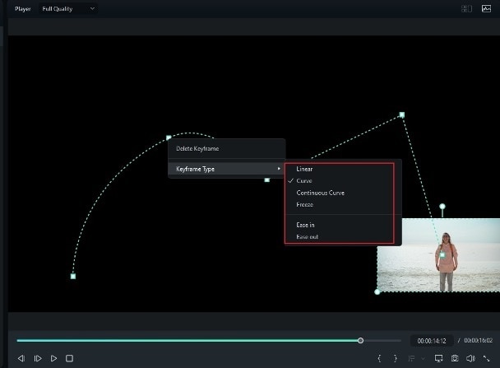Stop playback with the square button
Image resolution: width=500 pixels, height=368 pixels.
[x=70, y=358]
